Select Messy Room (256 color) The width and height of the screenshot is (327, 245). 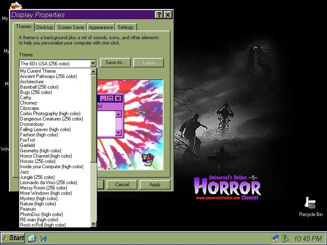coord(55,188)
